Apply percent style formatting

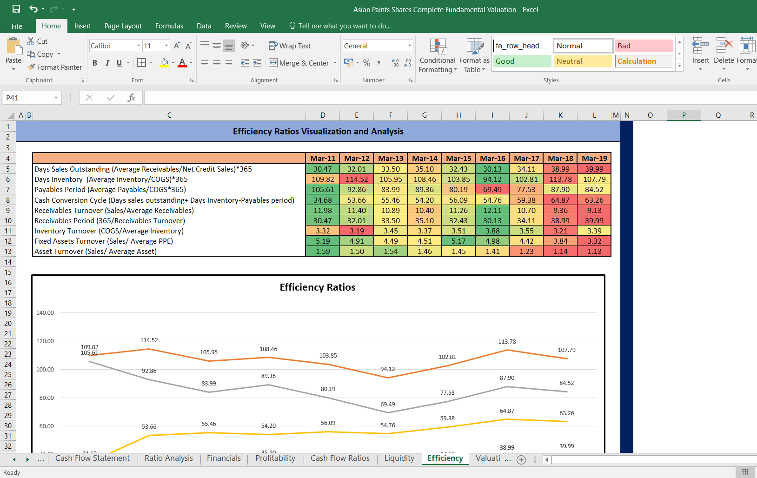pyautogui.click(x=367, y=63)
